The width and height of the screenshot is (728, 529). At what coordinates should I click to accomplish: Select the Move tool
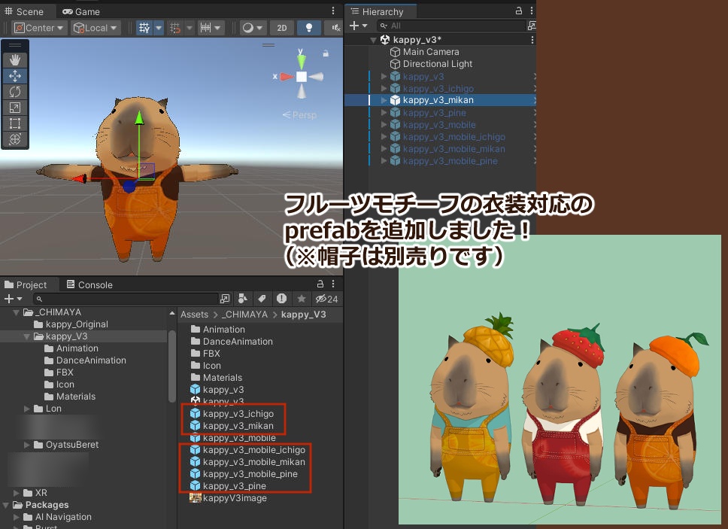(15, 76)
